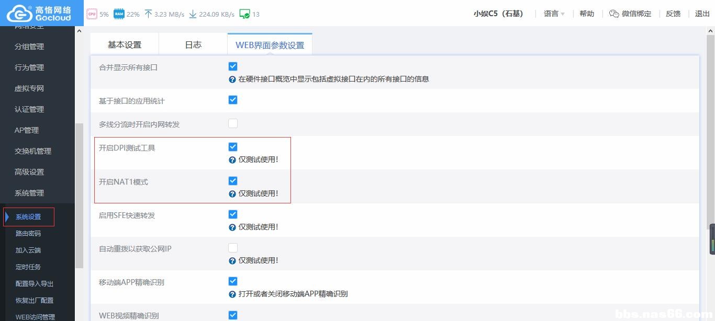Click the 微信绑定 WeChat icon
Image resolution: width=715 pixels, height=321 pixels.
(613, 14)
